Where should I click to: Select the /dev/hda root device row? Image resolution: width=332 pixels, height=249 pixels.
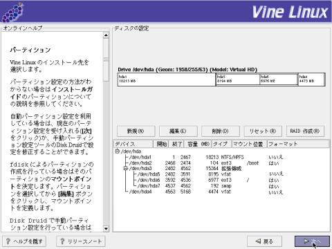(x=221, y=151)
